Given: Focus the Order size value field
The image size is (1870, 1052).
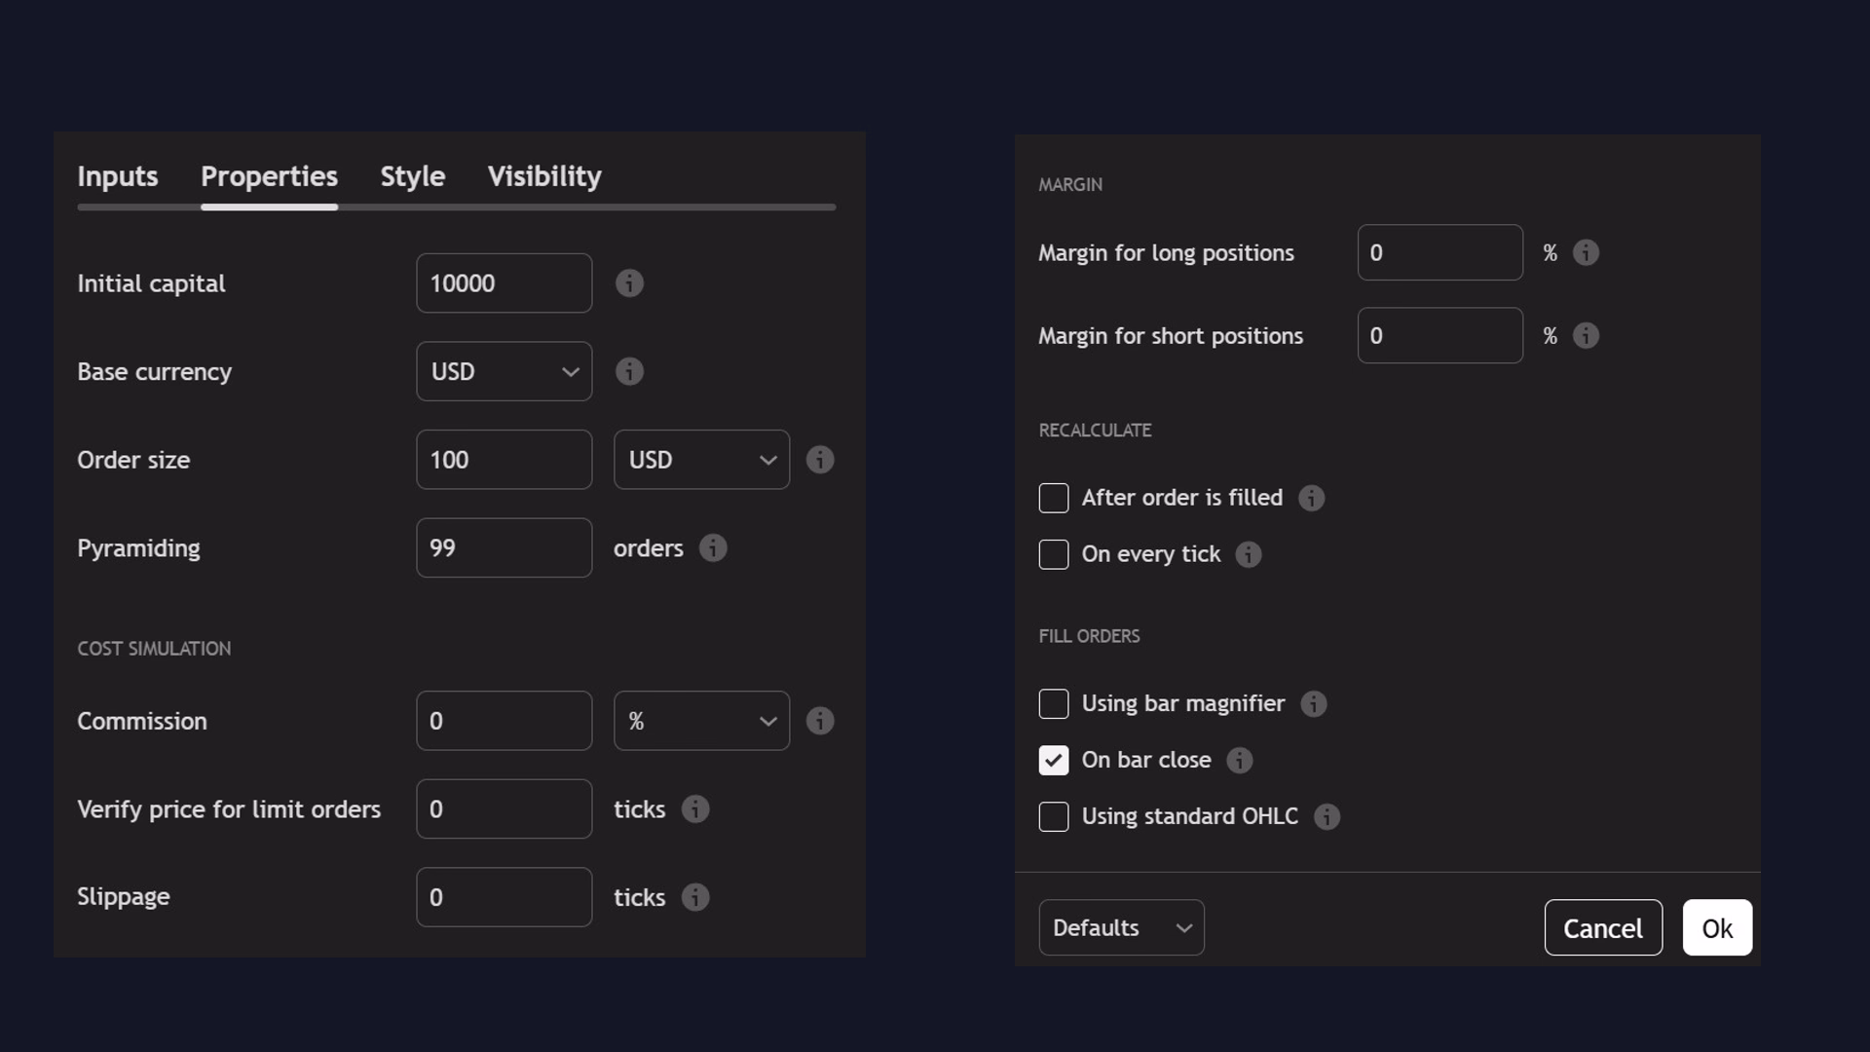Looking at the screenshot, I should [x=505, y=460].
